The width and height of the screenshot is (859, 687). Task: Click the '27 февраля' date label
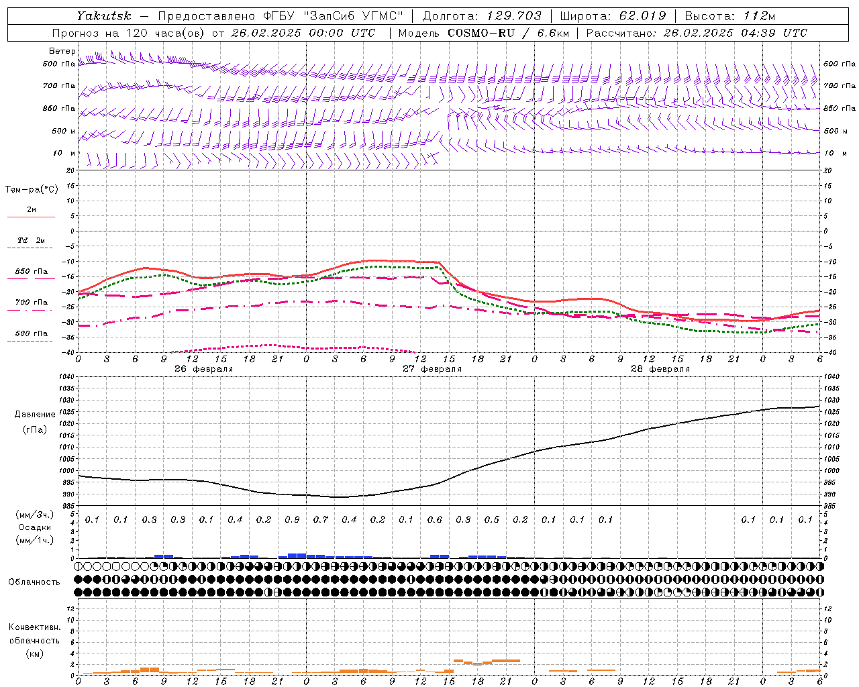coord(432,369)
